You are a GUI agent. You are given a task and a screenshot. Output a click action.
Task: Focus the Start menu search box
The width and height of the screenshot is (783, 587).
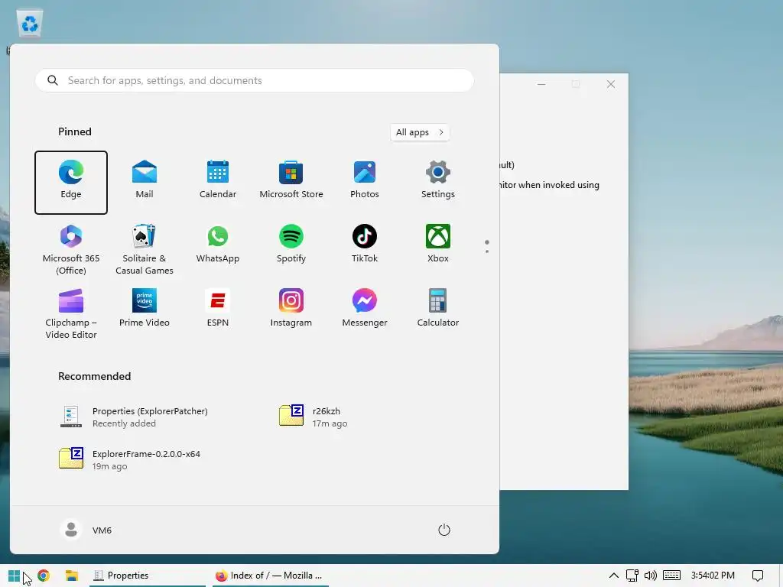(254, 80)
